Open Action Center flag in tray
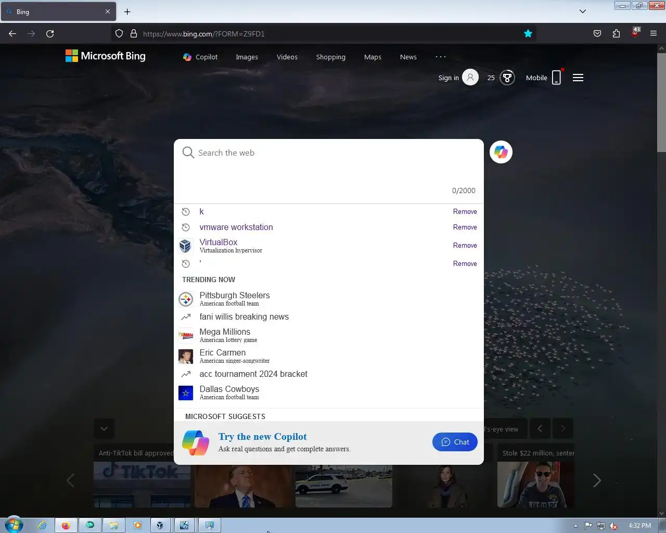Viewport: 666px width, 533px height. coord(588,526)
